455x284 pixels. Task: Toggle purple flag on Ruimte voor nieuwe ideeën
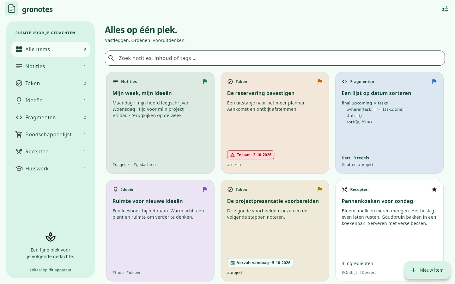click(205, 189)
